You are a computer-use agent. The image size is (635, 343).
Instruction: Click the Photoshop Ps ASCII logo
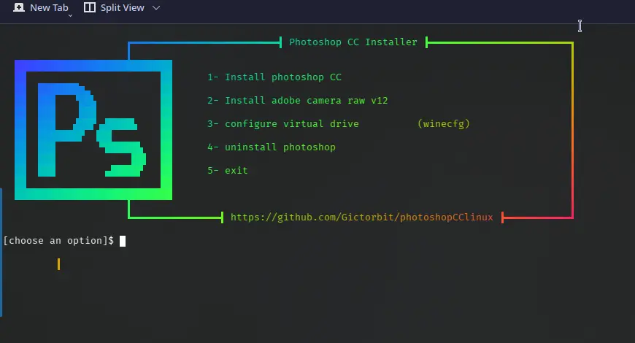click(93, 130)
